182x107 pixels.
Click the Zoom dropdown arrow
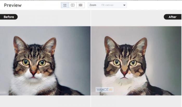coord(124,5)
